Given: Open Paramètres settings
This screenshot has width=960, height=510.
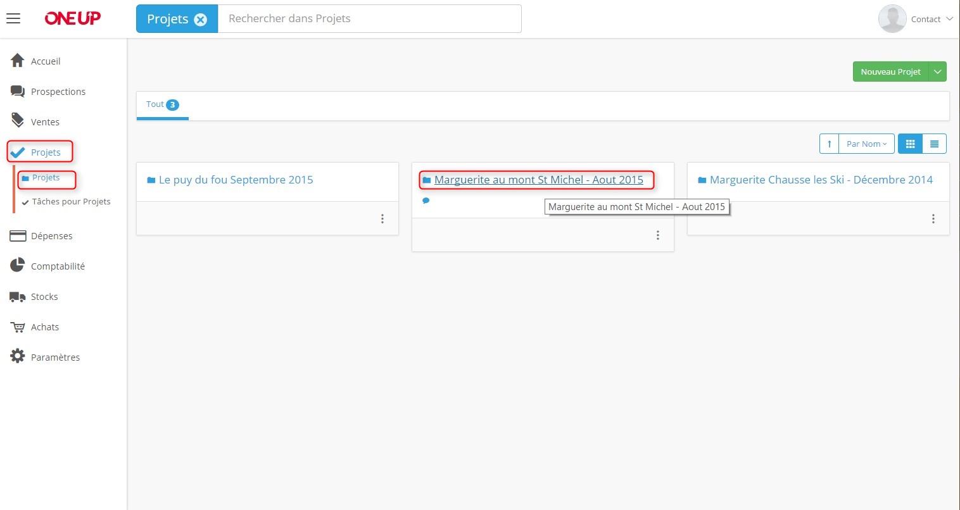Looking at the screenshot, I should click(55, 358).
